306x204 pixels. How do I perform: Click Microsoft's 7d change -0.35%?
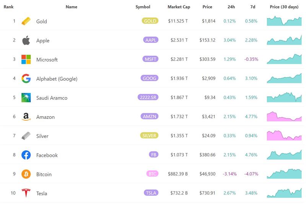pos(251,59)
